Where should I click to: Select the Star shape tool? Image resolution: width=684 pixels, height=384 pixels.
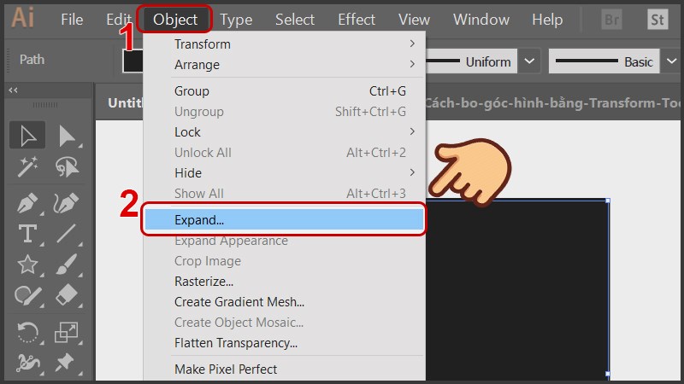[28, 265]
